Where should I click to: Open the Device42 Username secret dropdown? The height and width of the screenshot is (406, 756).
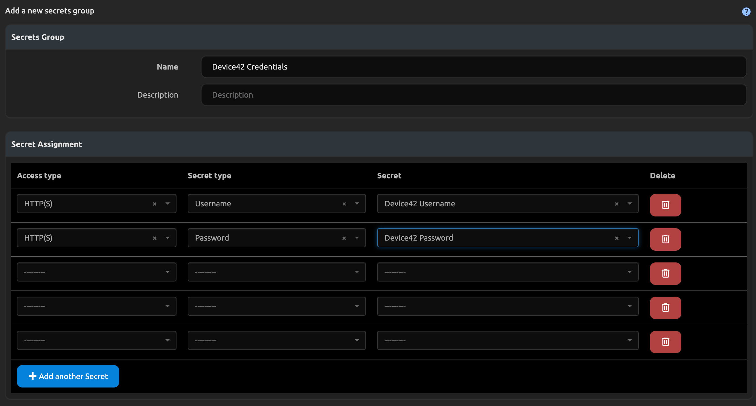pos(629,204)
